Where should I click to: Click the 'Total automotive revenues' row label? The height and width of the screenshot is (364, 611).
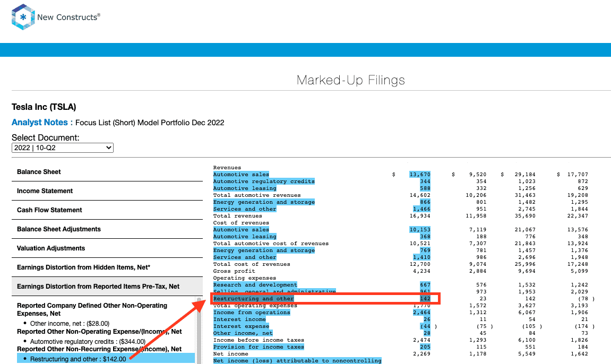point(257,195)
